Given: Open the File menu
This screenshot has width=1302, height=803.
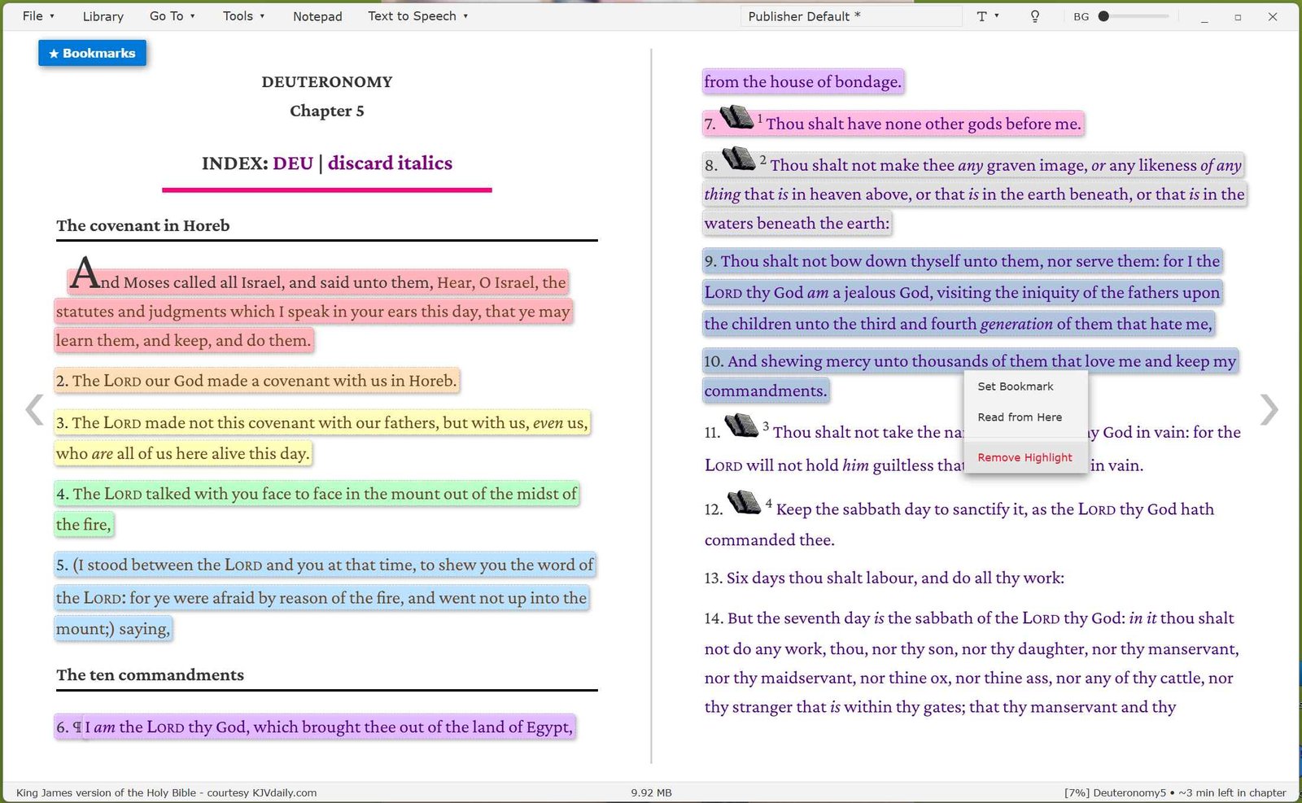Looking at the screenshot, I should click(38, 15).
